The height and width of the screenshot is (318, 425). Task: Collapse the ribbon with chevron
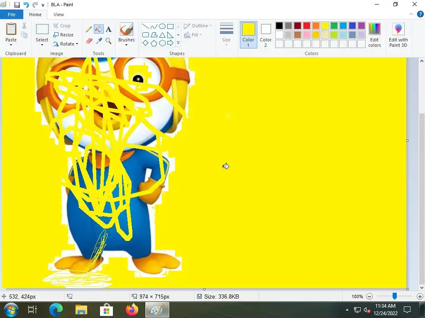tap(411, 14)
